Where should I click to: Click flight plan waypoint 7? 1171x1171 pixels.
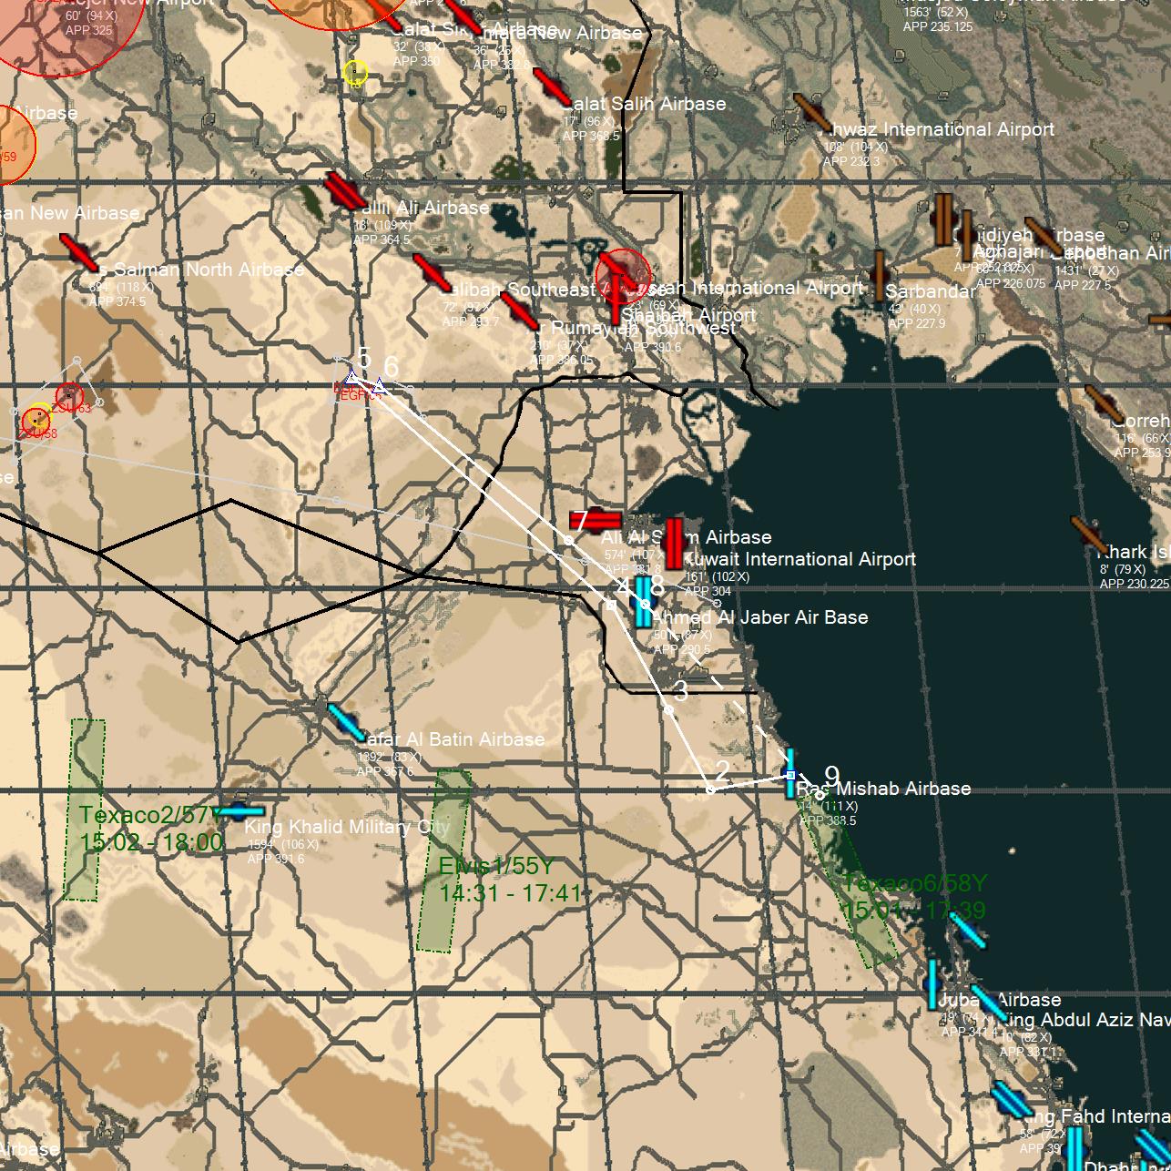pyautogui.click(x=568, y=541)
